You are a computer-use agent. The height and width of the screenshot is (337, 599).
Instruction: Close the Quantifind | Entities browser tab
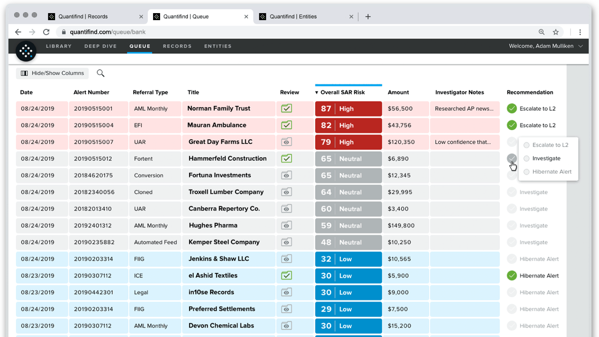351,16
